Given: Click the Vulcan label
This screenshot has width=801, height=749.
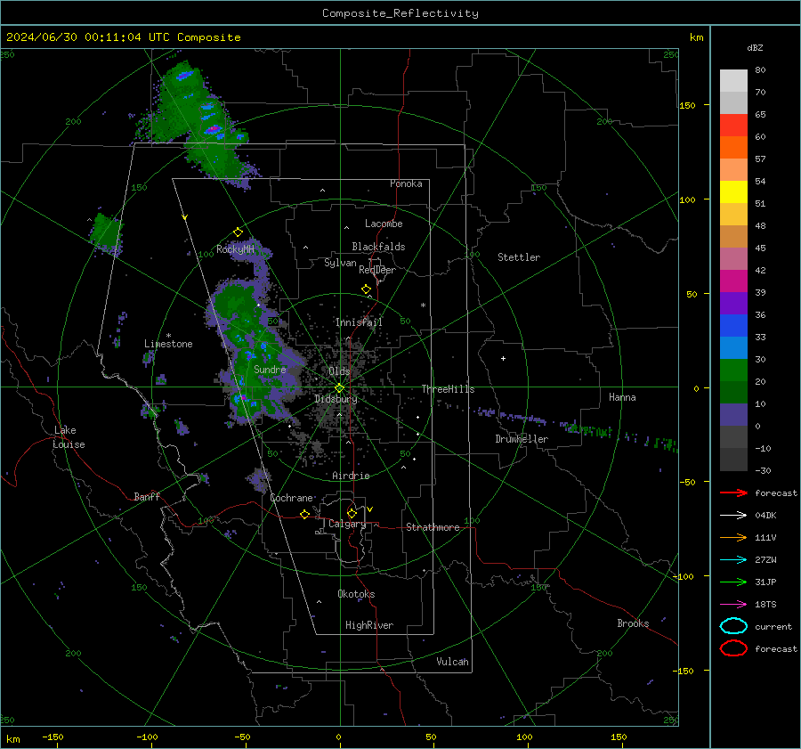Looking at the screenshot, I should tap(452, 662).
